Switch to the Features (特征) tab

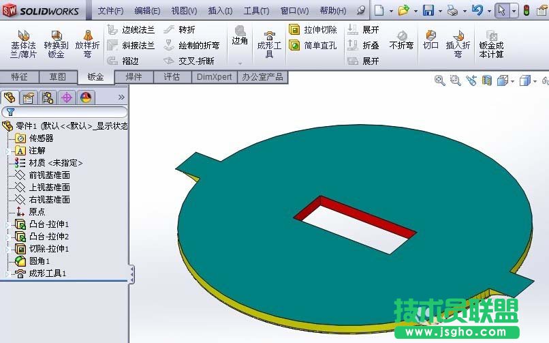tap(19, 77)
